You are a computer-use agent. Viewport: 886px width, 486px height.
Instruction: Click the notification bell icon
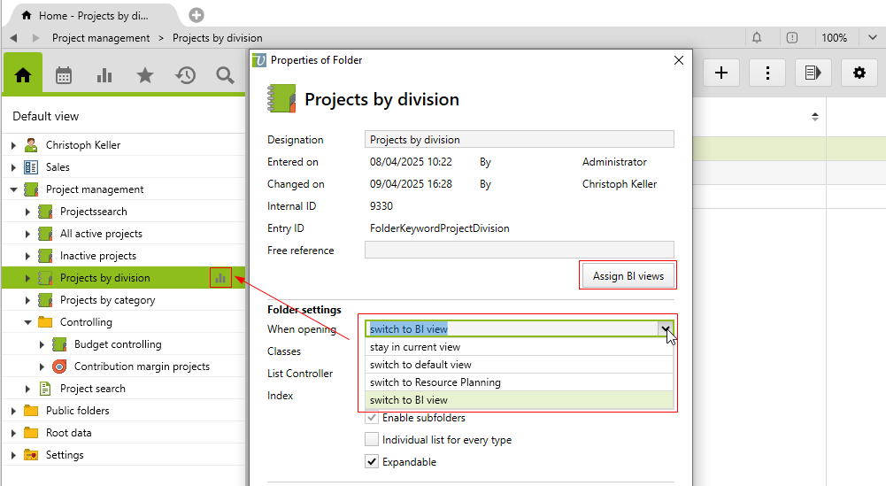coord(757,38)
